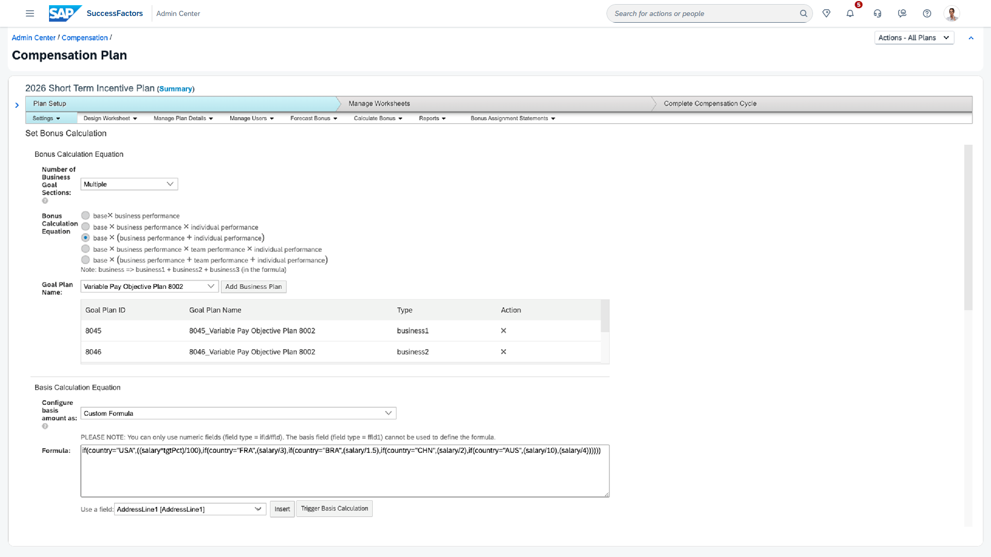This screenshot has height=557, width=991.
Task: Follow the Admin Center breadcrumb link
Action: point(34,38)
